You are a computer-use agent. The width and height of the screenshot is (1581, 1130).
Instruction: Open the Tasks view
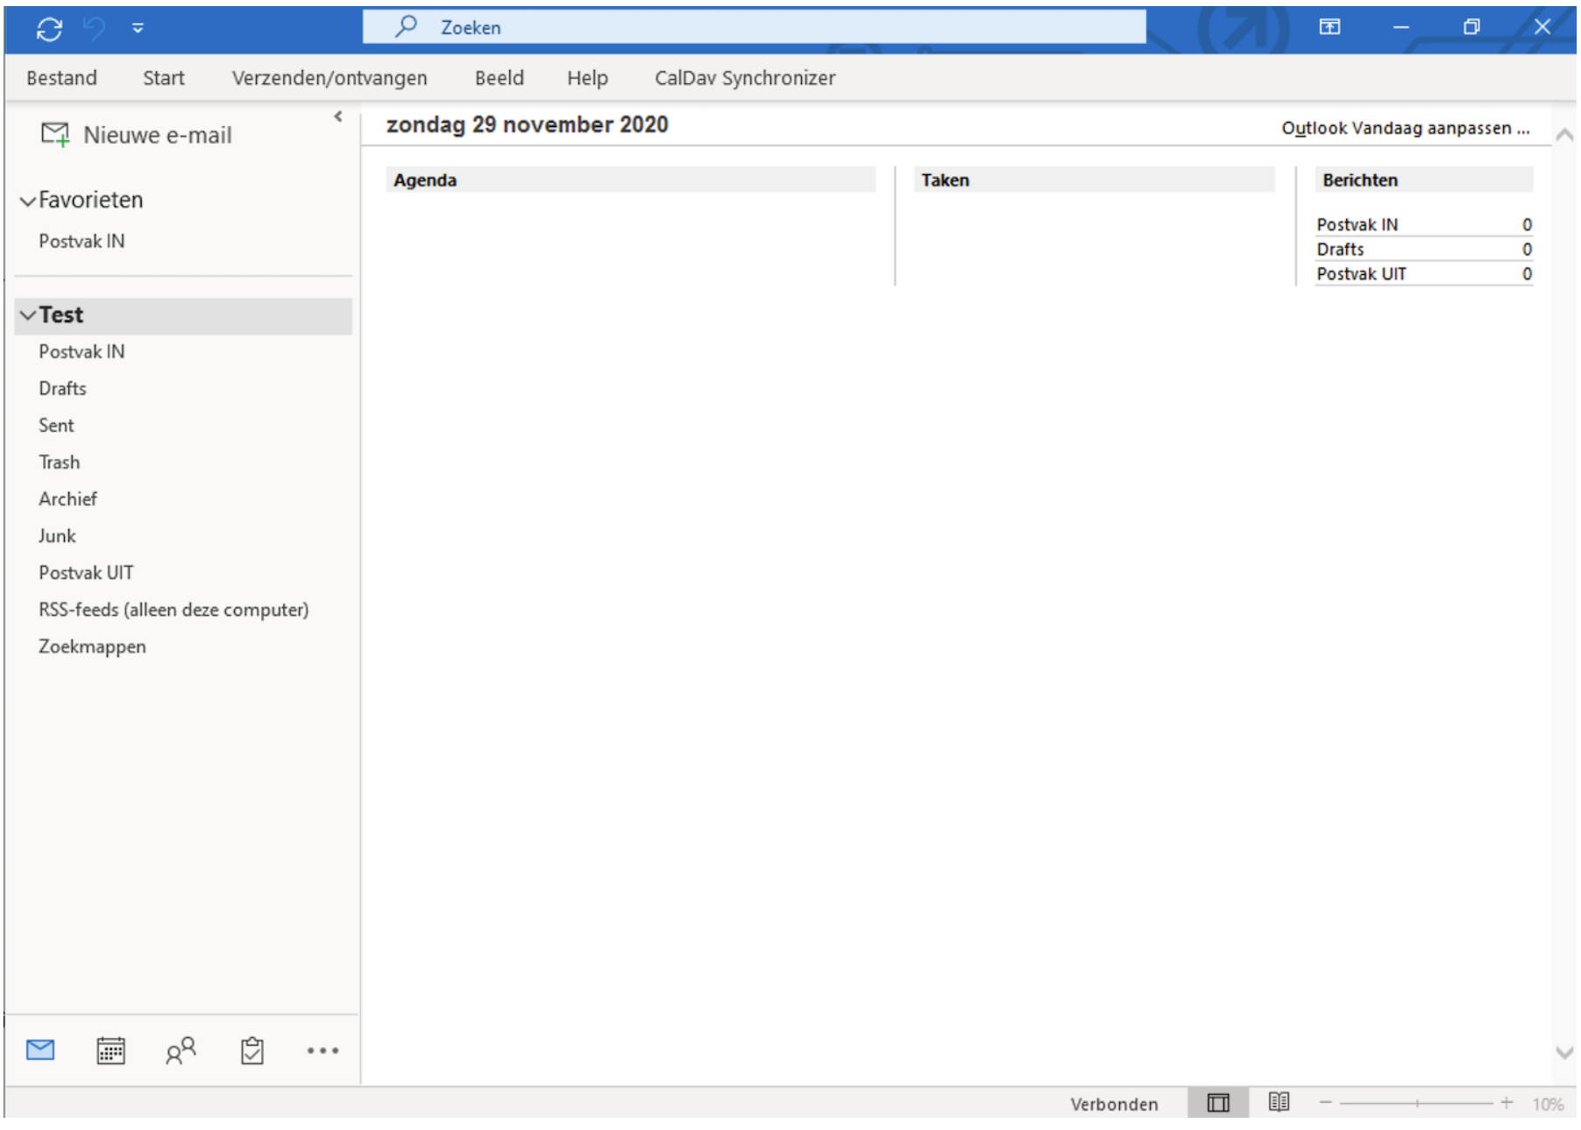(252, 1051)
